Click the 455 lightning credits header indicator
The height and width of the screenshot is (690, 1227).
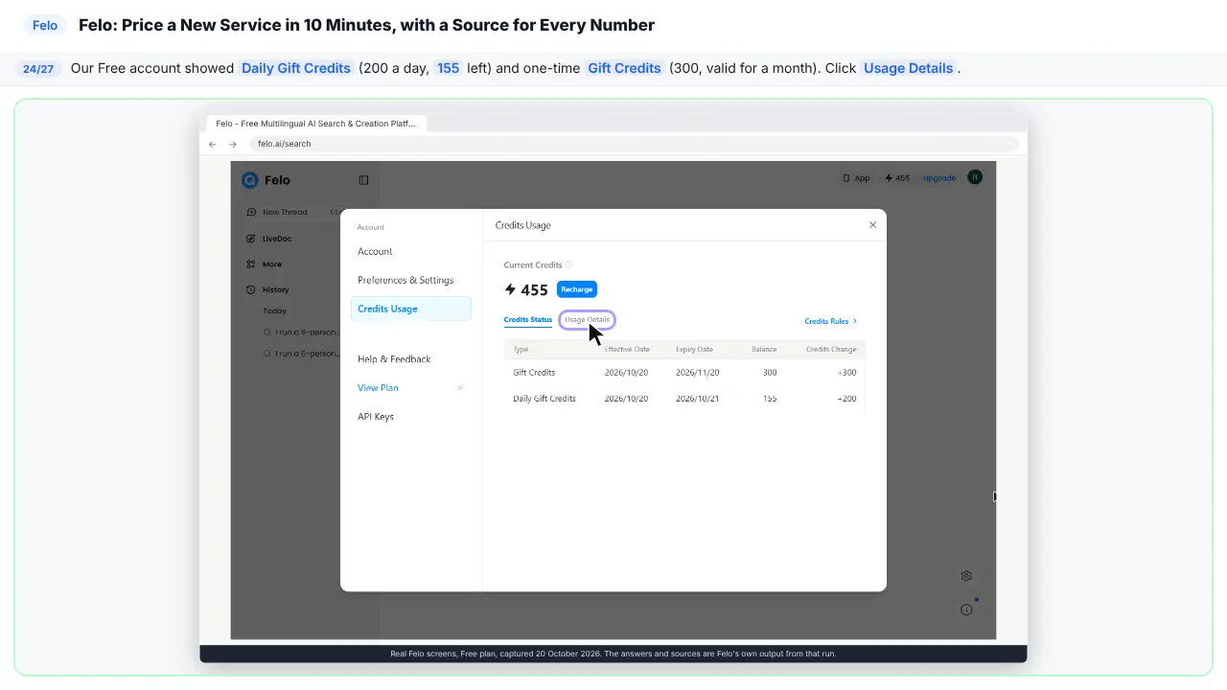[897, 178]
